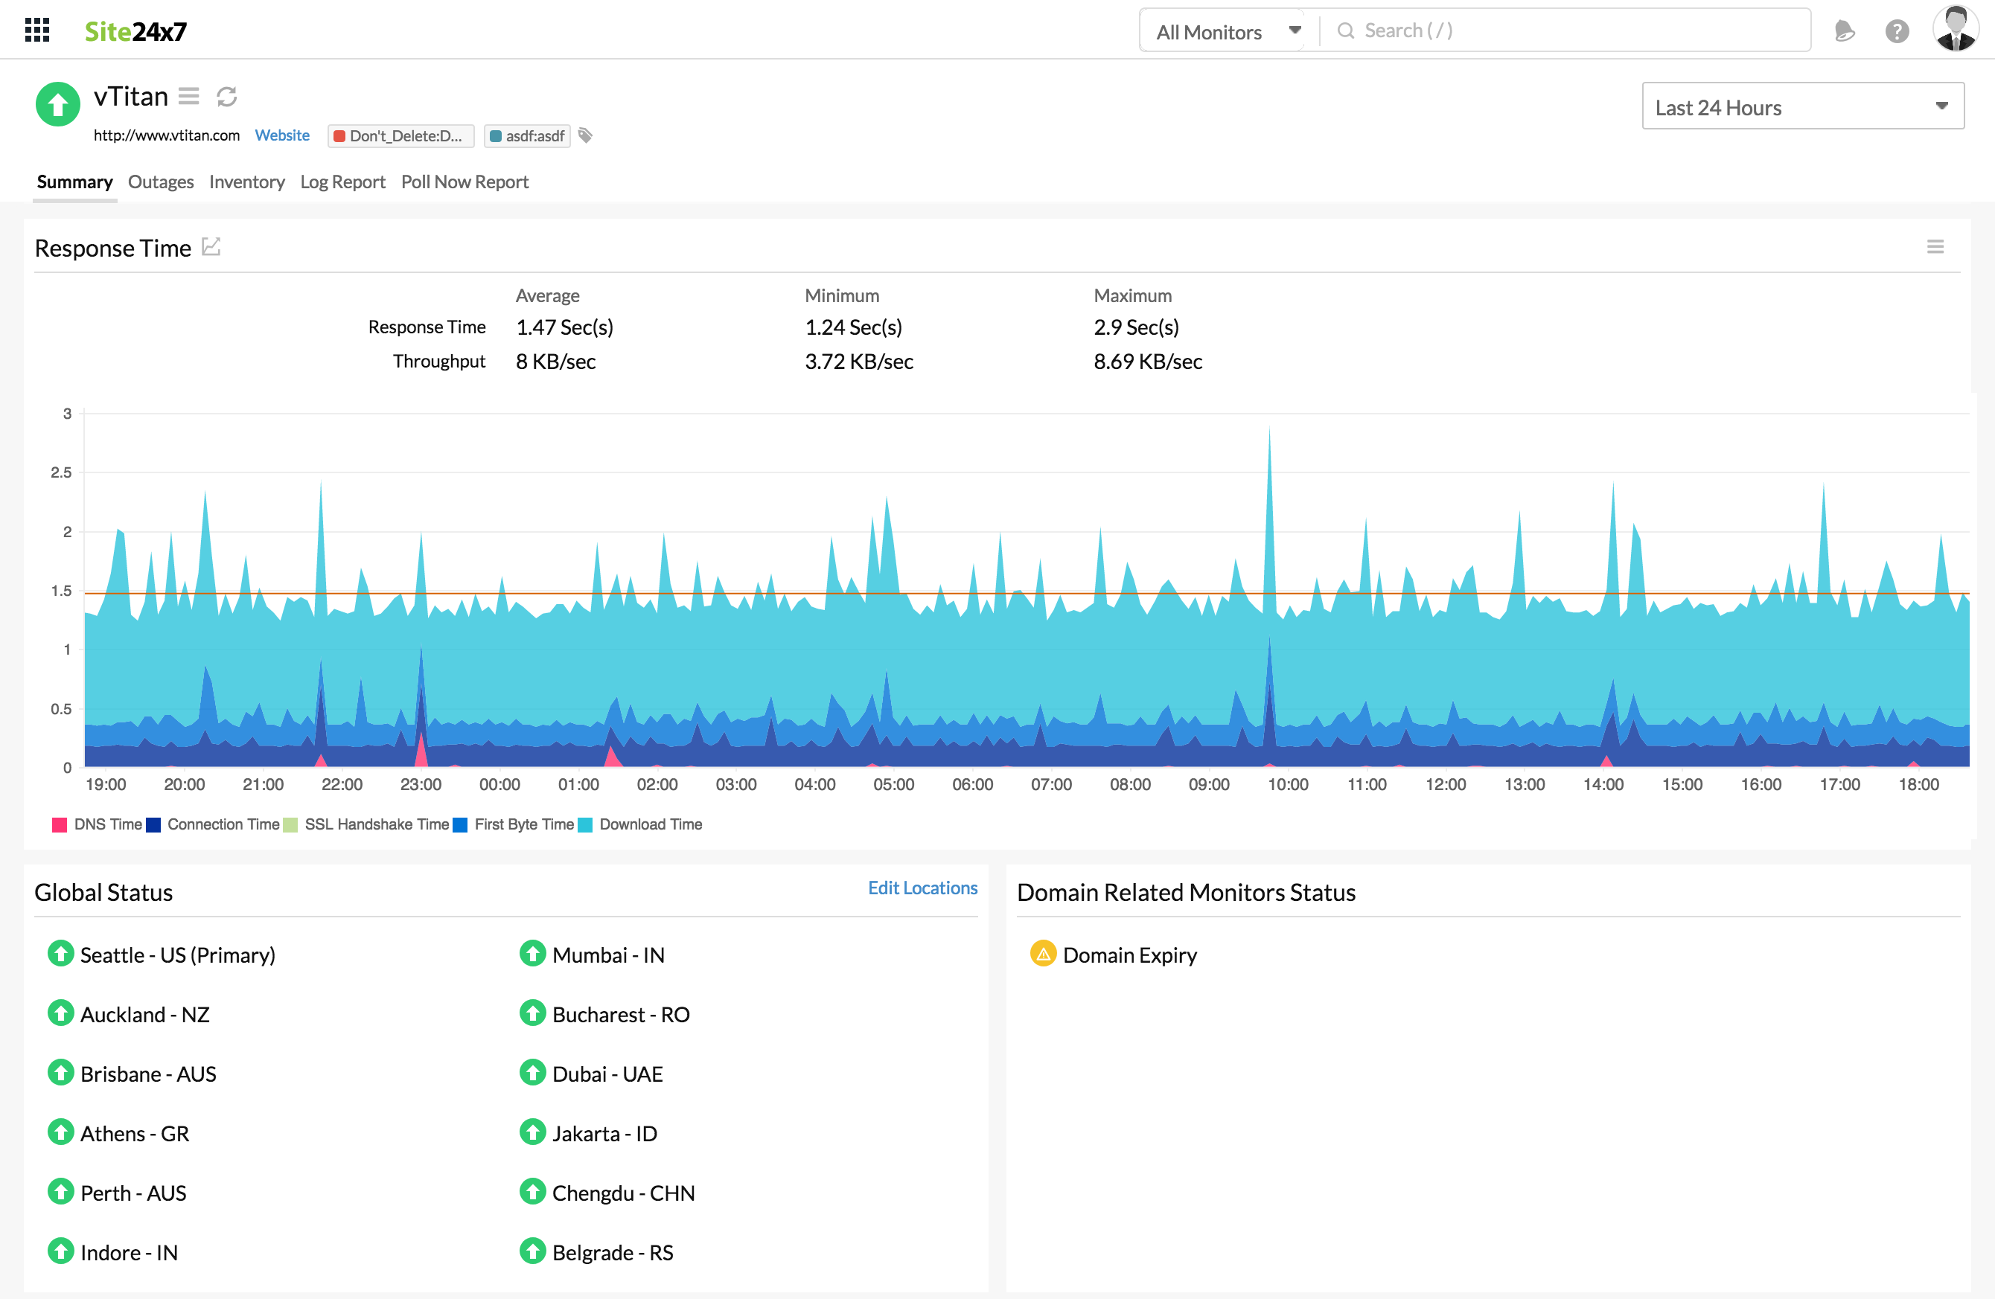The image size is (1995, 1299).
Task: Open the Last 24 Hours dropdown
Action: coord(1802,106)
